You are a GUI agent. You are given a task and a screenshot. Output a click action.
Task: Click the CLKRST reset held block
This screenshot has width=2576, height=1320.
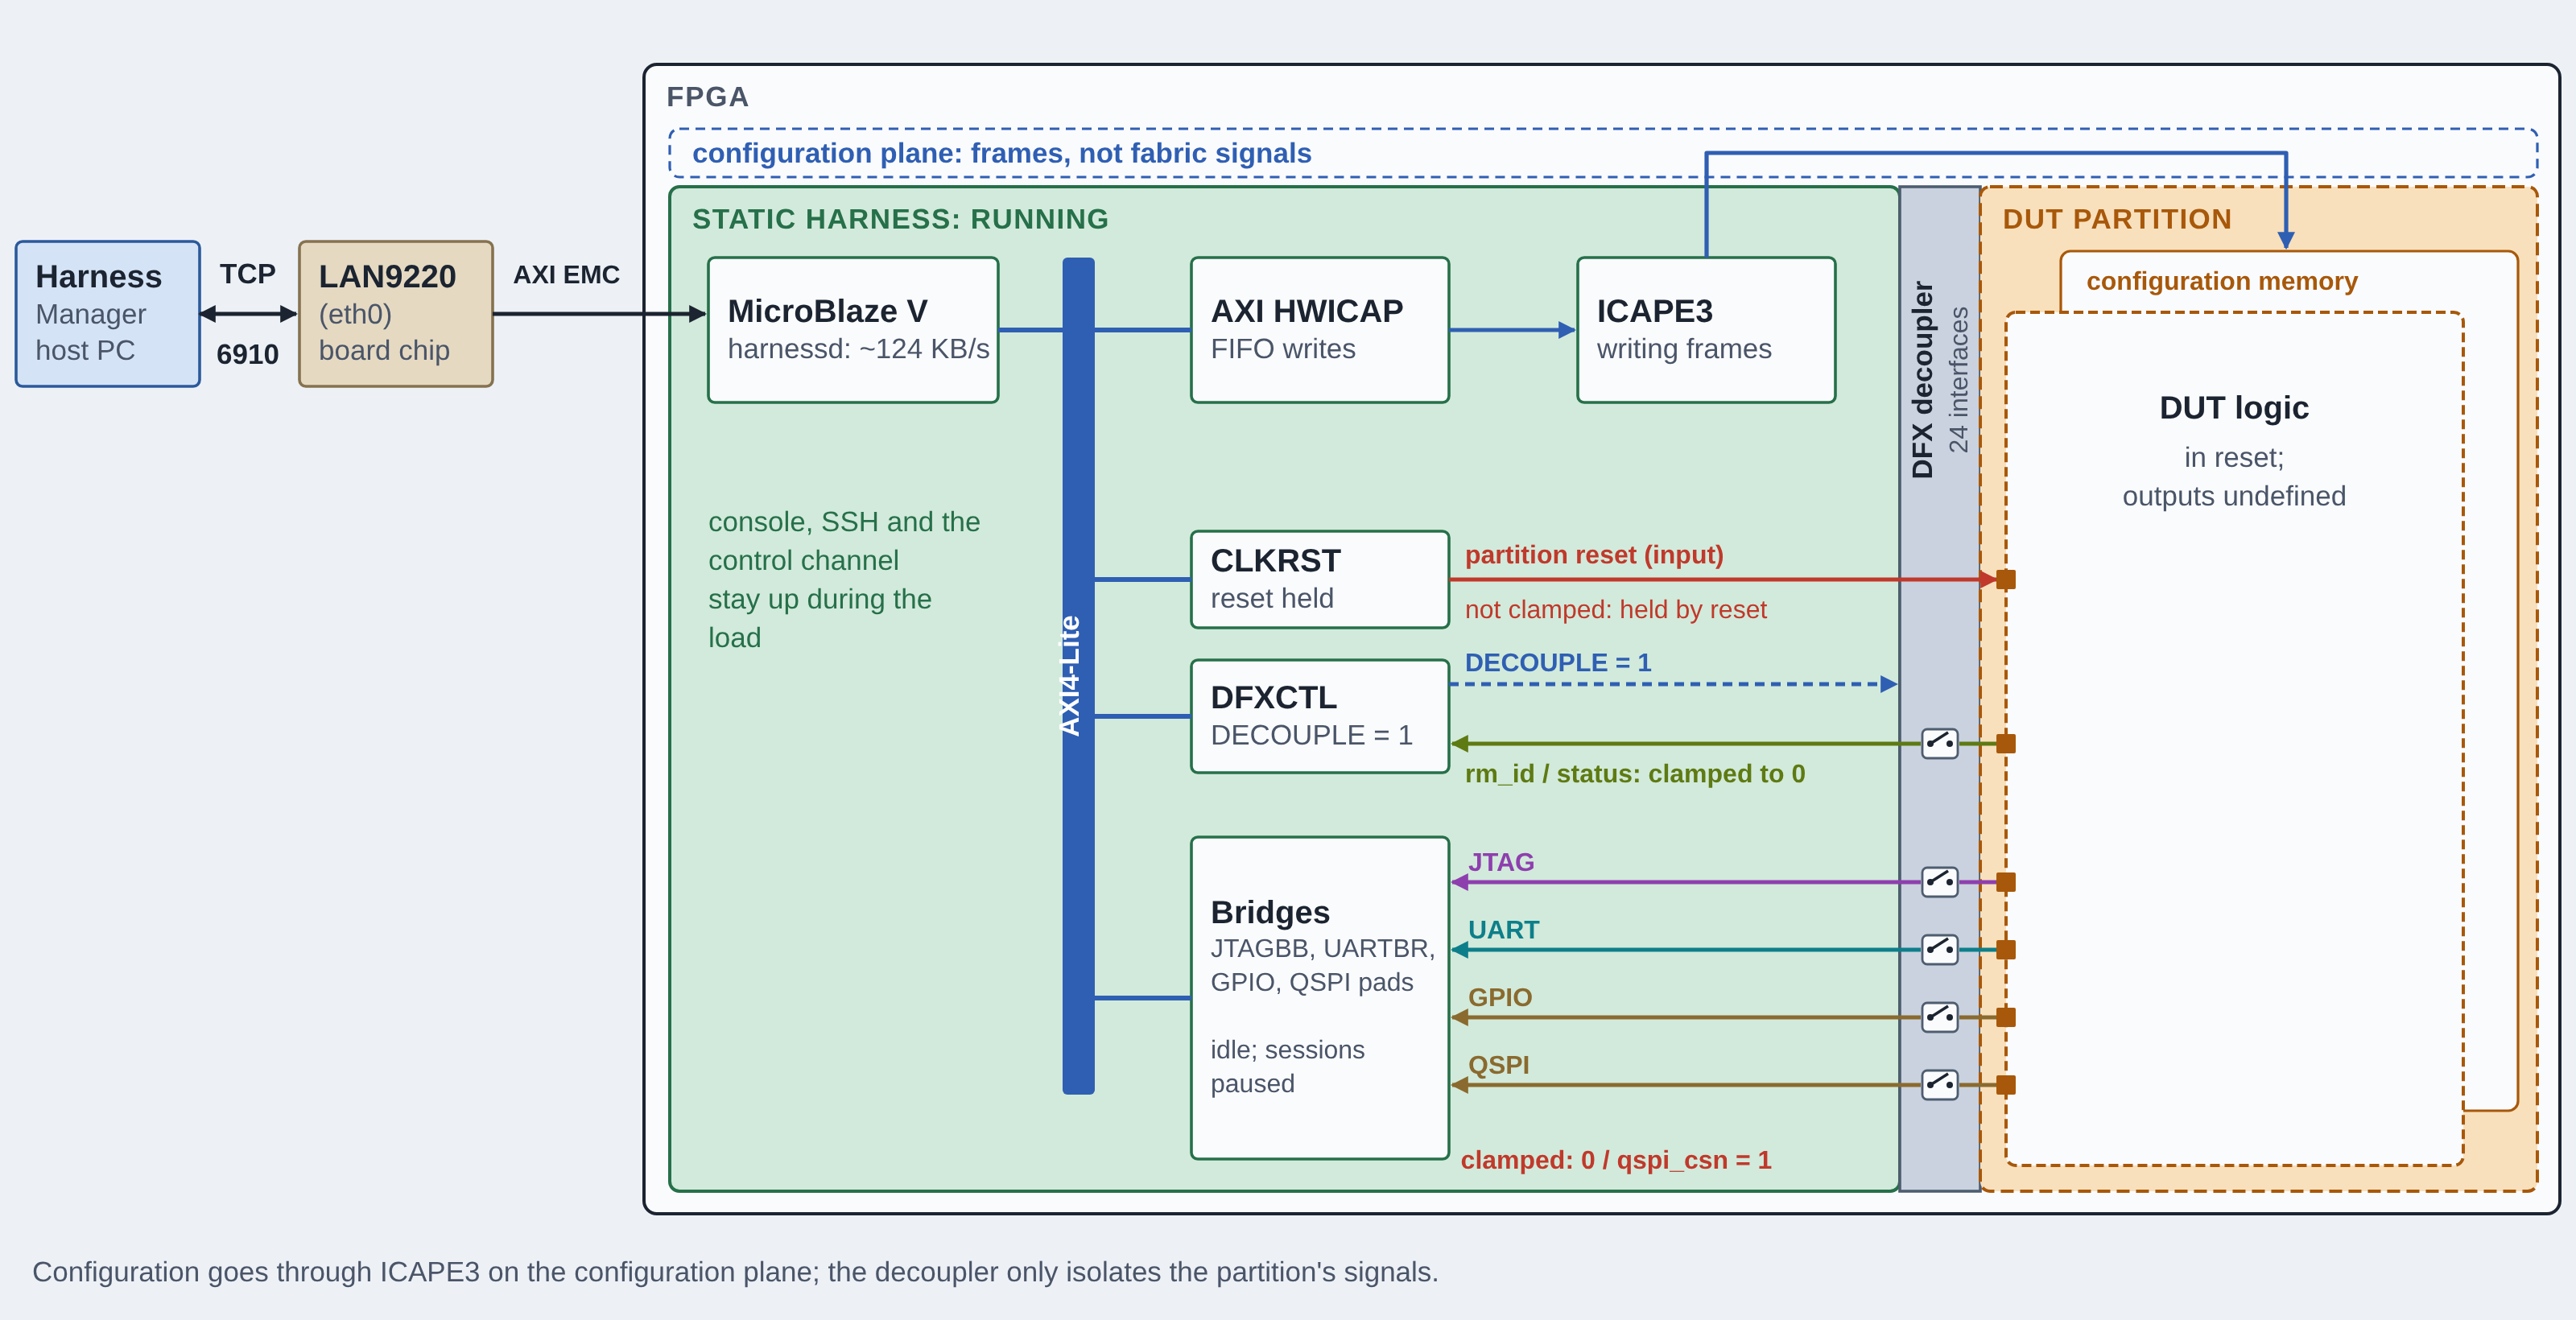1320,579
